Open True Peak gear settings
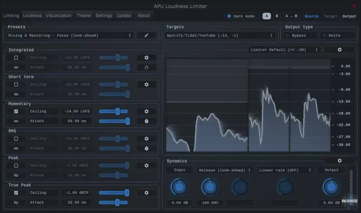Viewport: 361px width, 213px height. [x=147, y=193]
